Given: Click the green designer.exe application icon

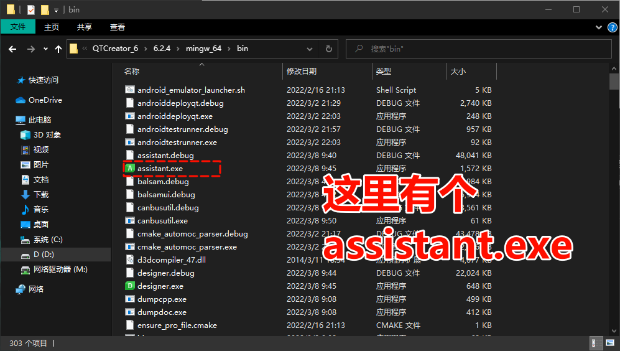Looking at the screenshot, I should tap(130, 286).
